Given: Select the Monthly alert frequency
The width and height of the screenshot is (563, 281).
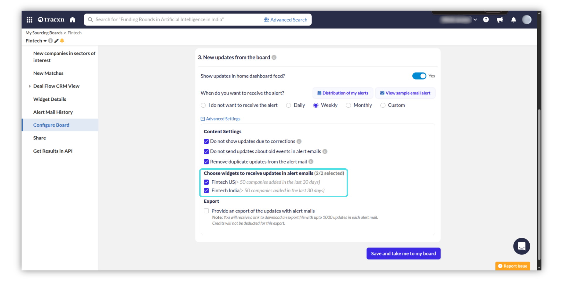Looking at the screenshot, I should click(348, 105).
